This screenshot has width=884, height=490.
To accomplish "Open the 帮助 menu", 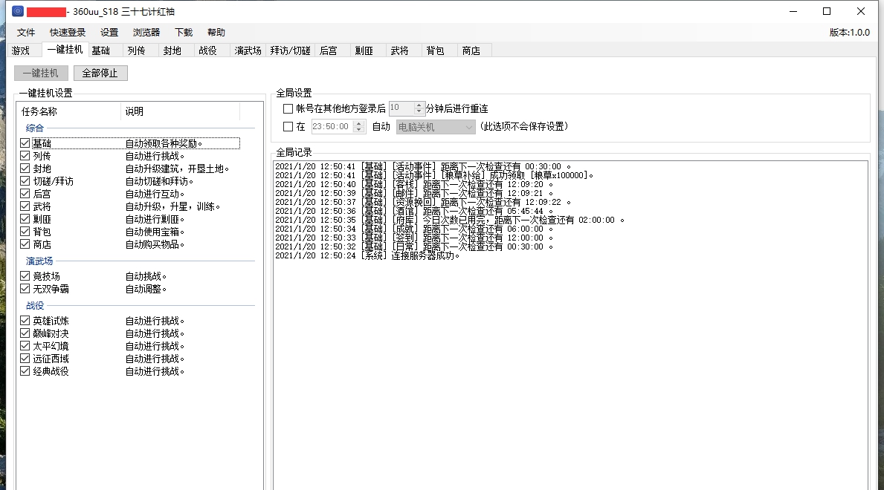I will [x=216, y=32].
